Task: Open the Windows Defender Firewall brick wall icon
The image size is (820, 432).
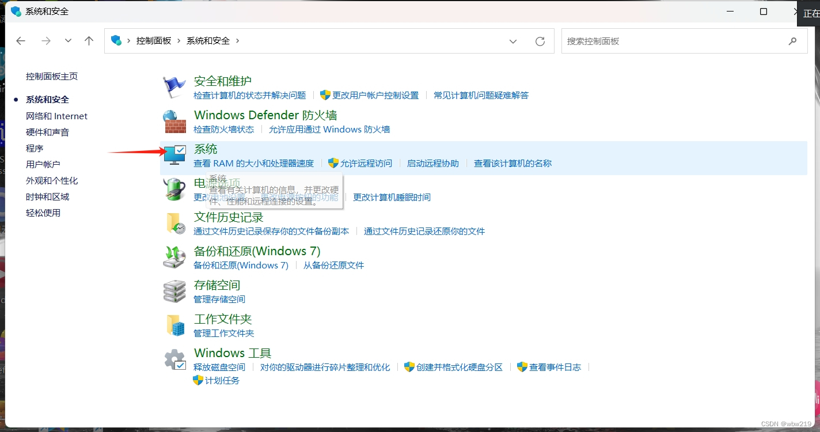Action: [174, 122]
